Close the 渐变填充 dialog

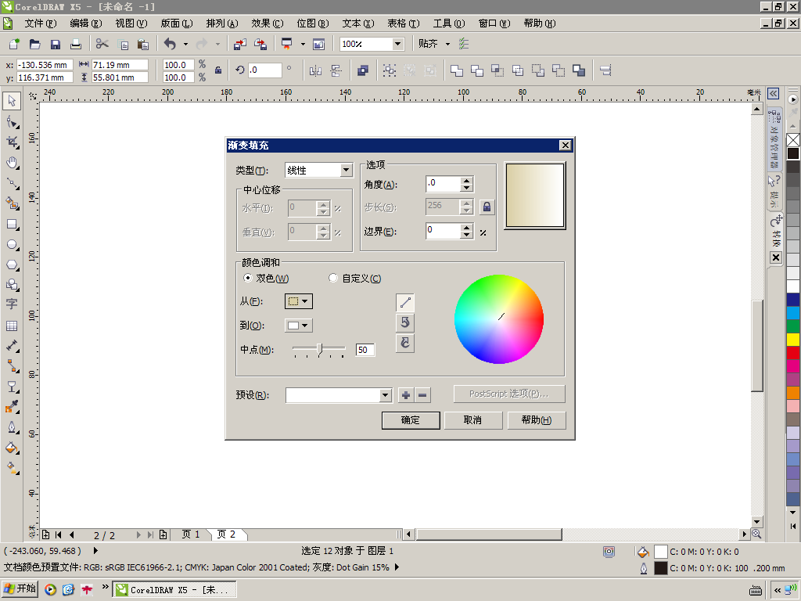pyautogui.click(x=565, y=145)
